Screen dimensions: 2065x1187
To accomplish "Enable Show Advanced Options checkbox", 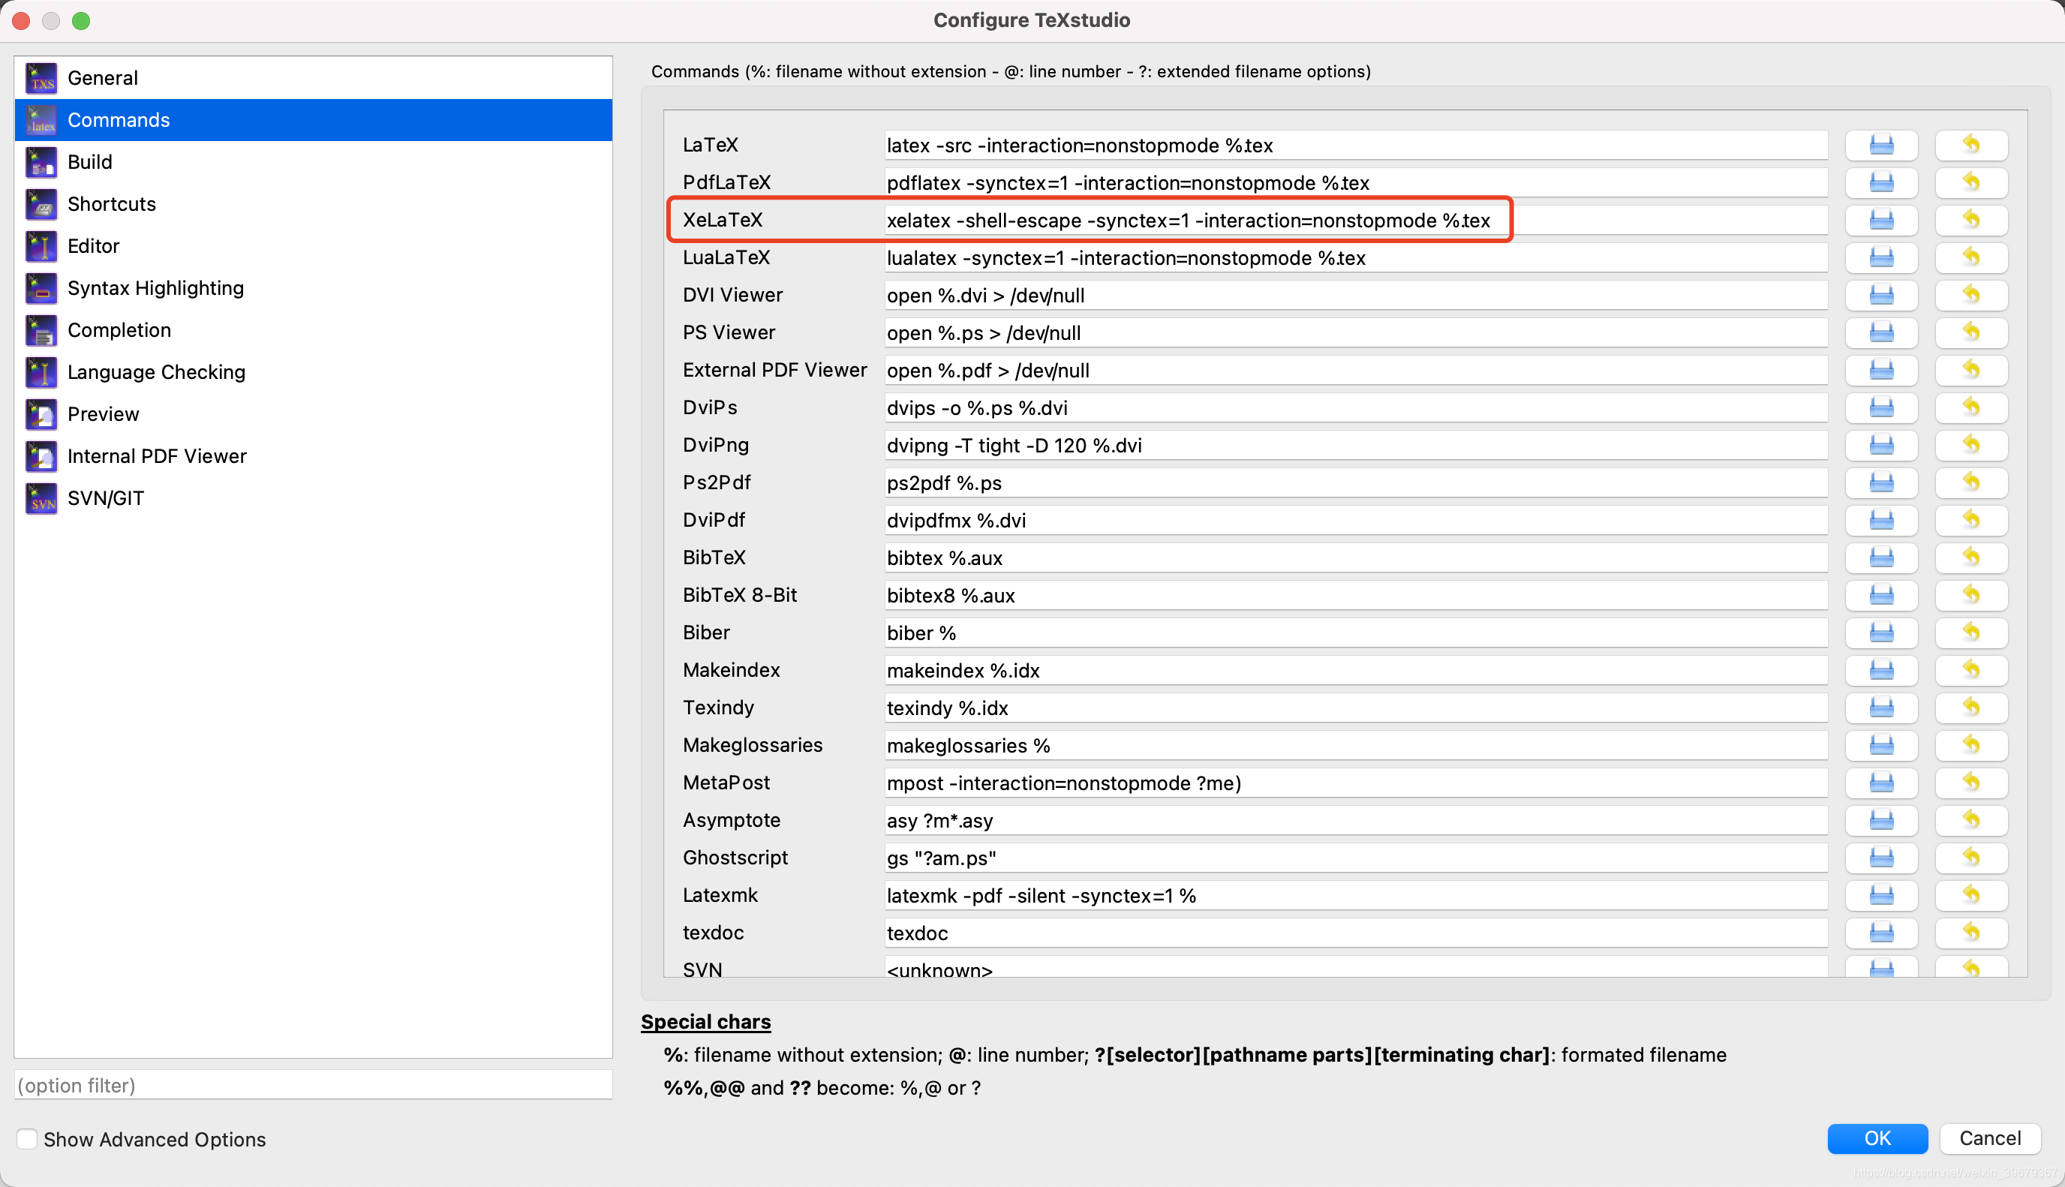I will pos(27,1139).
